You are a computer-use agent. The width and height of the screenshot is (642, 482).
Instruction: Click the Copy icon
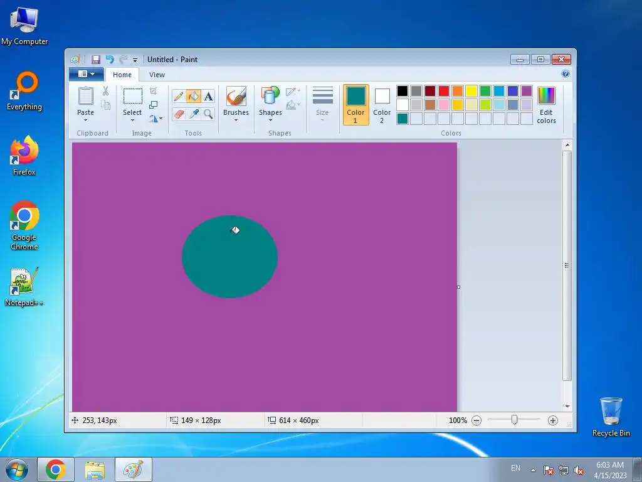tap(105, 105)
